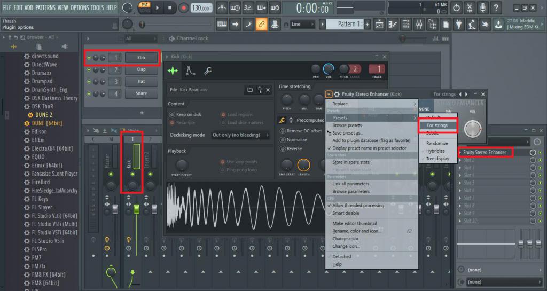
Task: Click the countdown before recording icon
Action: point(248,7)
